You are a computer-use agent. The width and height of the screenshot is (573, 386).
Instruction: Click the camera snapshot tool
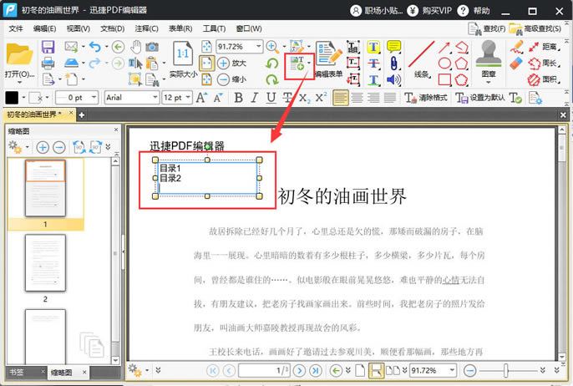point(152,47)
